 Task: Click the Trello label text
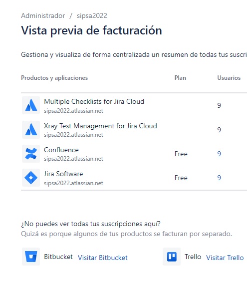pyautogui.click(x=193, y=257)
